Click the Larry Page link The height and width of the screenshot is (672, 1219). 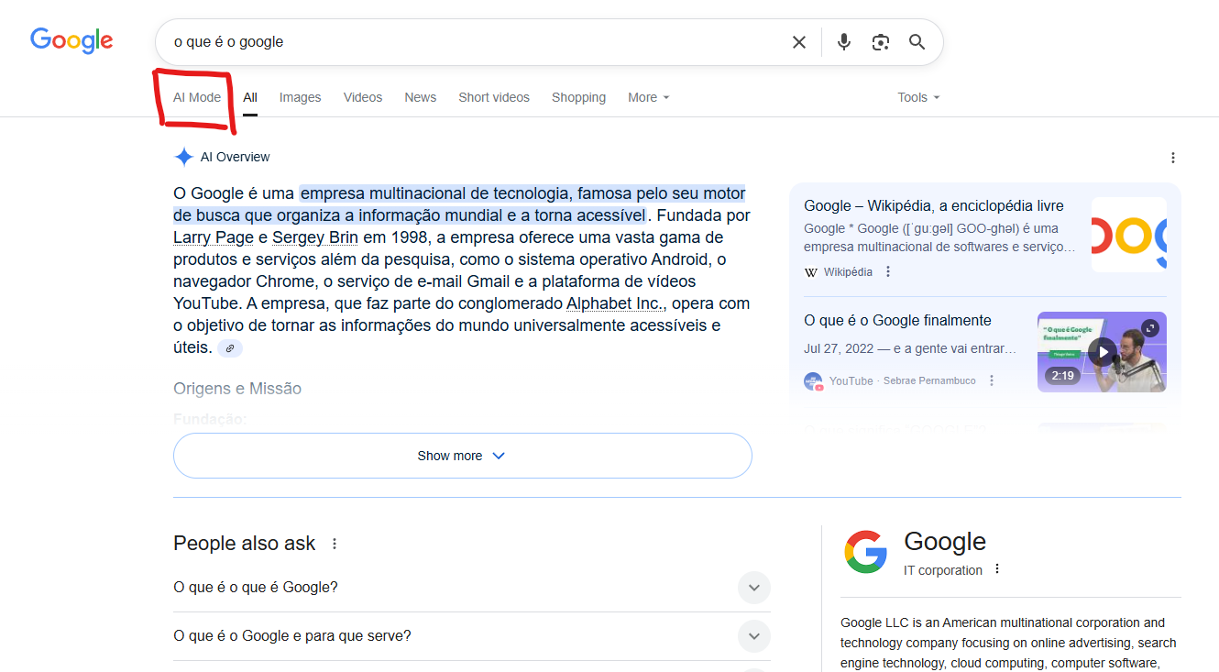point(213,237)
